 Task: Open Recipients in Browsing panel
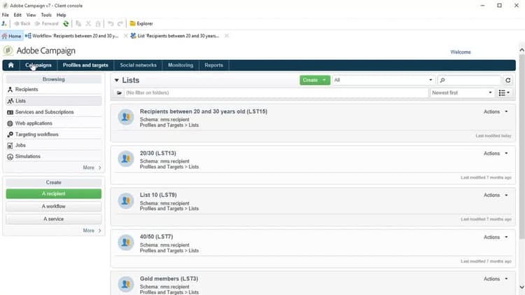point(54,90)
